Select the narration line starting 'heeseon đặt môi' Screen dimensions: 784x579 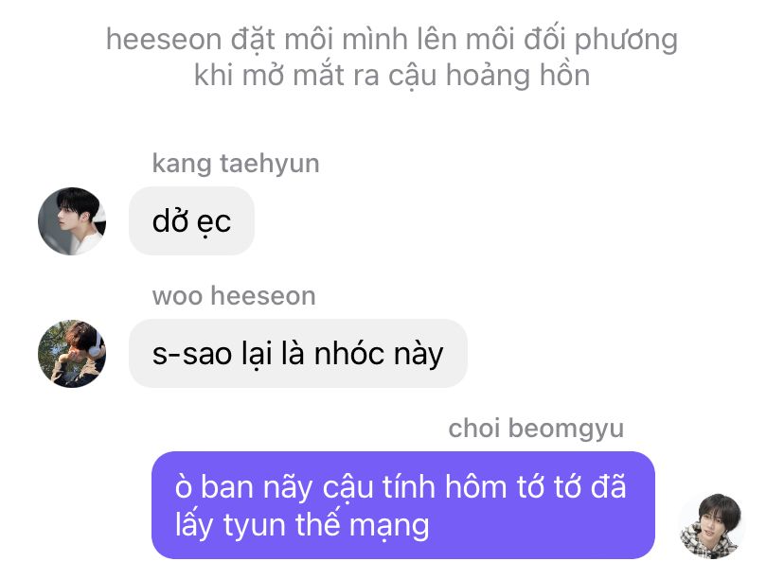point(392,40)
